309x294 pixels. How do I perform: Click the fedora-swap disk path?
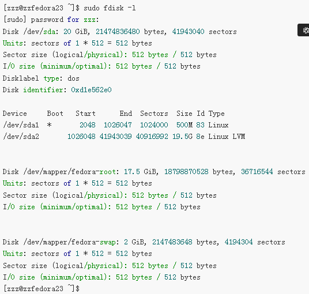(x=69, y=242)
